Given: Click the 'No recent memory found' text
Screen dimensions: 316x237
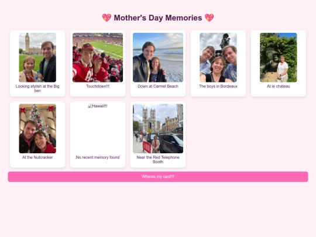Looking at the screenshot, I should tap(98, 157).
